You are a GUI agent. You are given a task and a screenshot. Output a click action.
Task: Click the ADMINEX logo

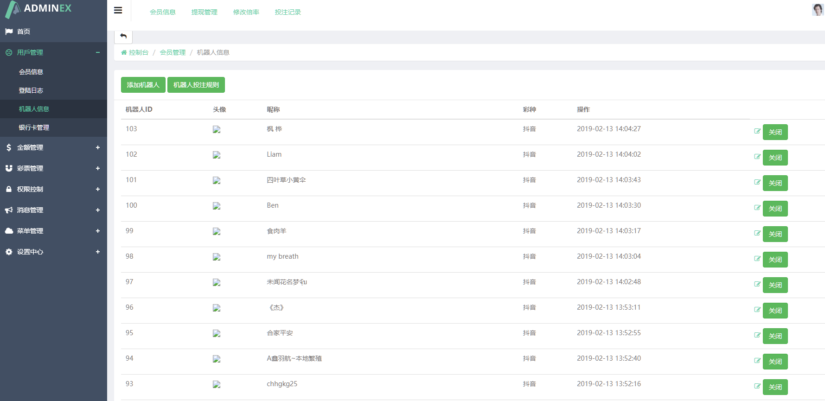tap(38, 9)
